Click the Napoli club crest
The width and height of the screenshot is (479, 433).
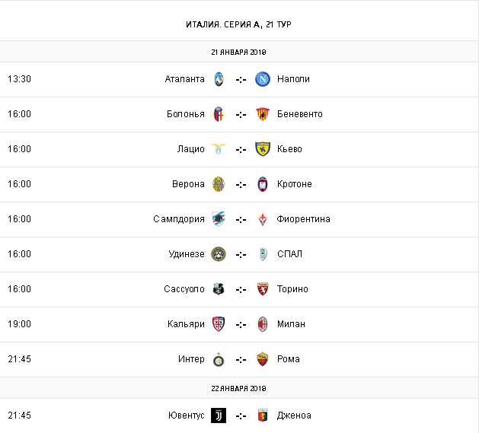point(263,79)
